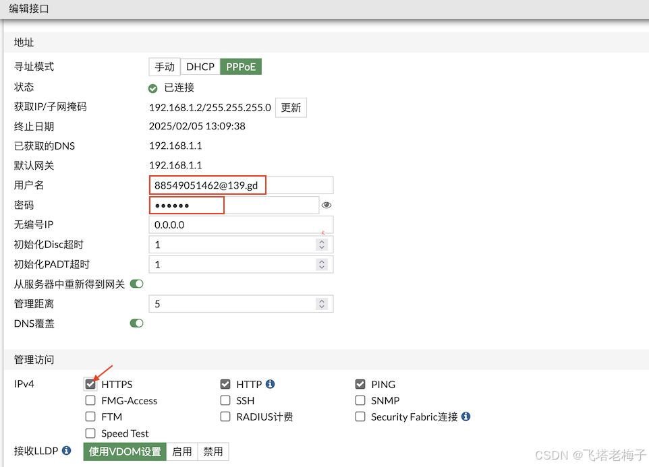Image resolution: width=649 pixels, height=467 pixels.
Task: Click the 更新 button beside the IP address
Action: coord(291,107)
